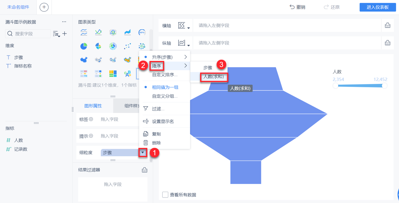The image size is (399, 203).
Task: Pick the pie chart type
Action: point(84,46)
